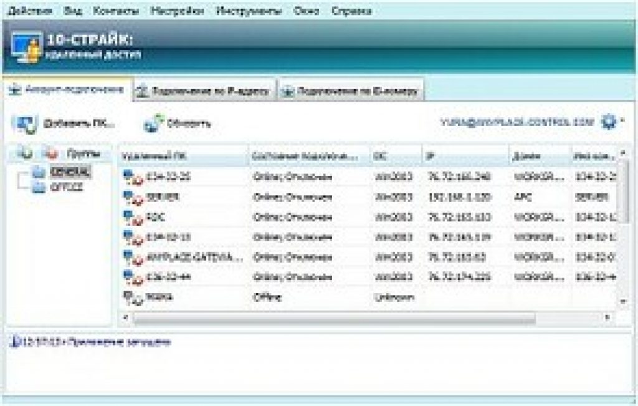The height and width of the screenshot is (406, 638).
Task: Click the Добавить ПК... button label
Action: click(x=79, y=123)
